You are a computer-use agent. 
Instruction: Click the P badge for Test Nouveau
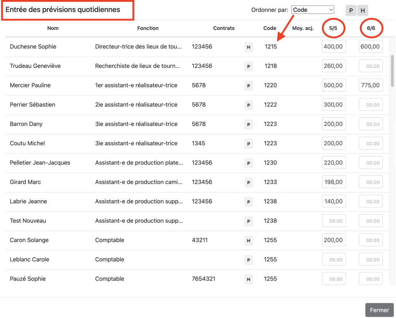pos(248,221)
